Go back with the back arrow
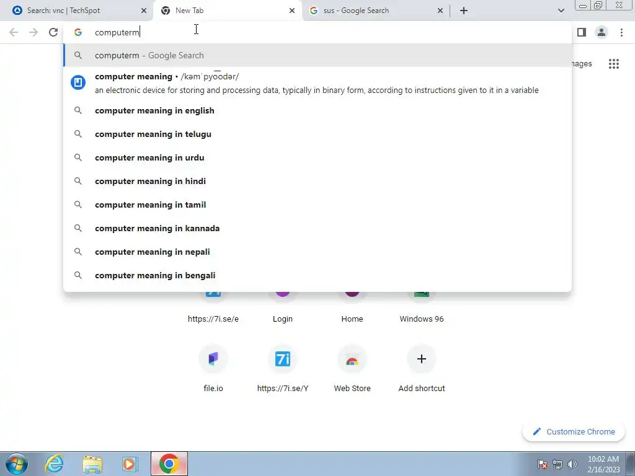635x476 pixels. point(14,32)
